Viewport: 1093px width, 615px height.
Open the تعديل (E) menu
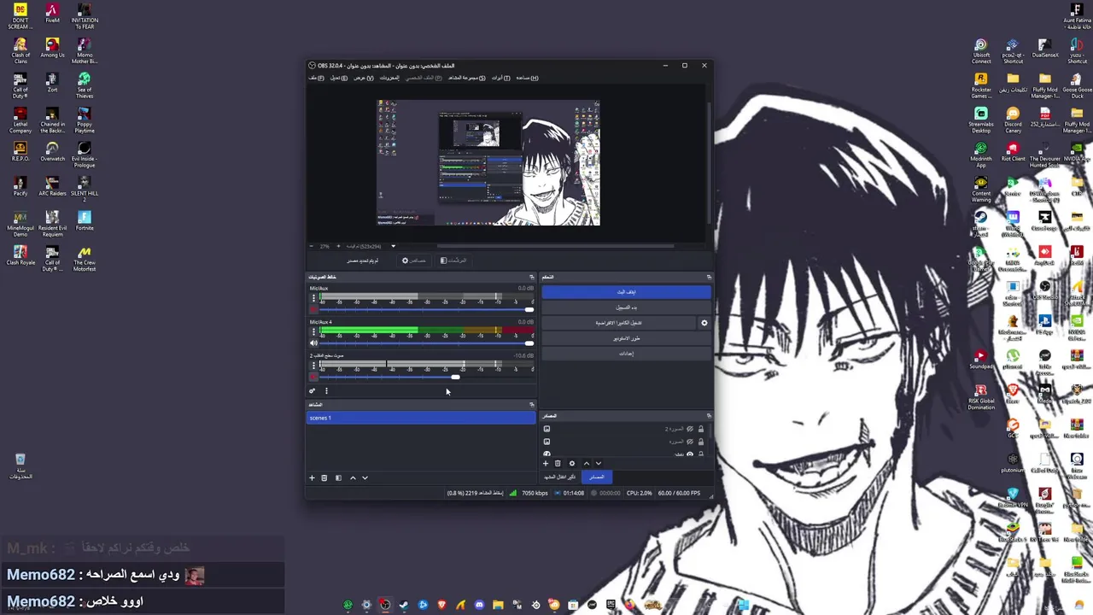click(x=338, y=78)
